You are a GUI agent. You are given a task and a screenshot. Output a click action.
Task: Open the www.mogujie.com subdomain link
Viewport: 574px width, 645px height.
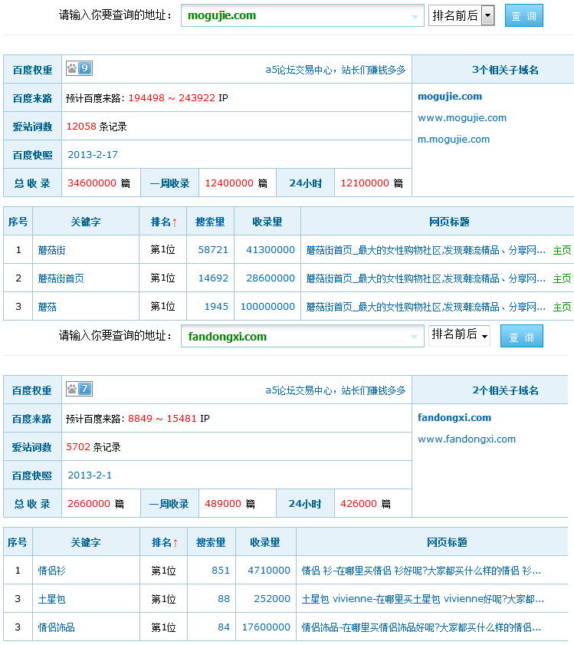coord(461,117)
